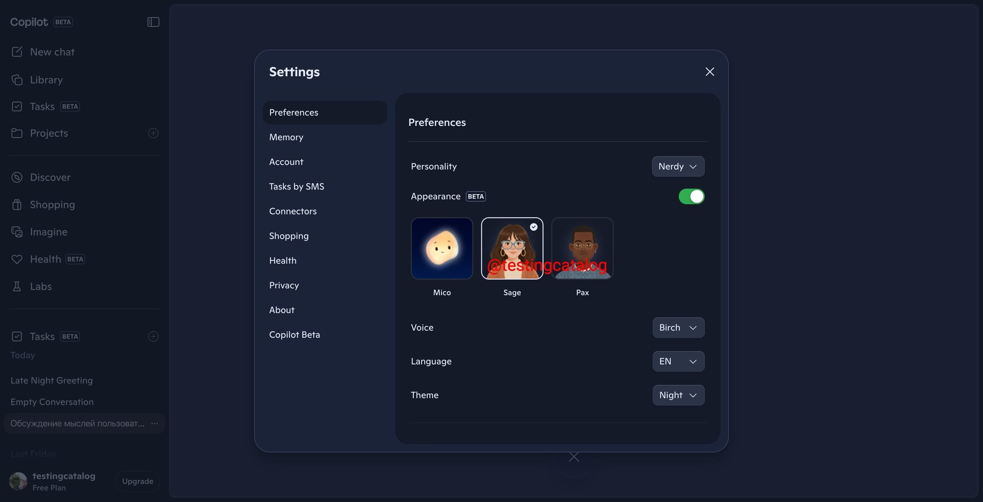The width and height of the screenshot is (983, 502).
Task: Open the Personality Nerdy dropdown
Action: 678,167
